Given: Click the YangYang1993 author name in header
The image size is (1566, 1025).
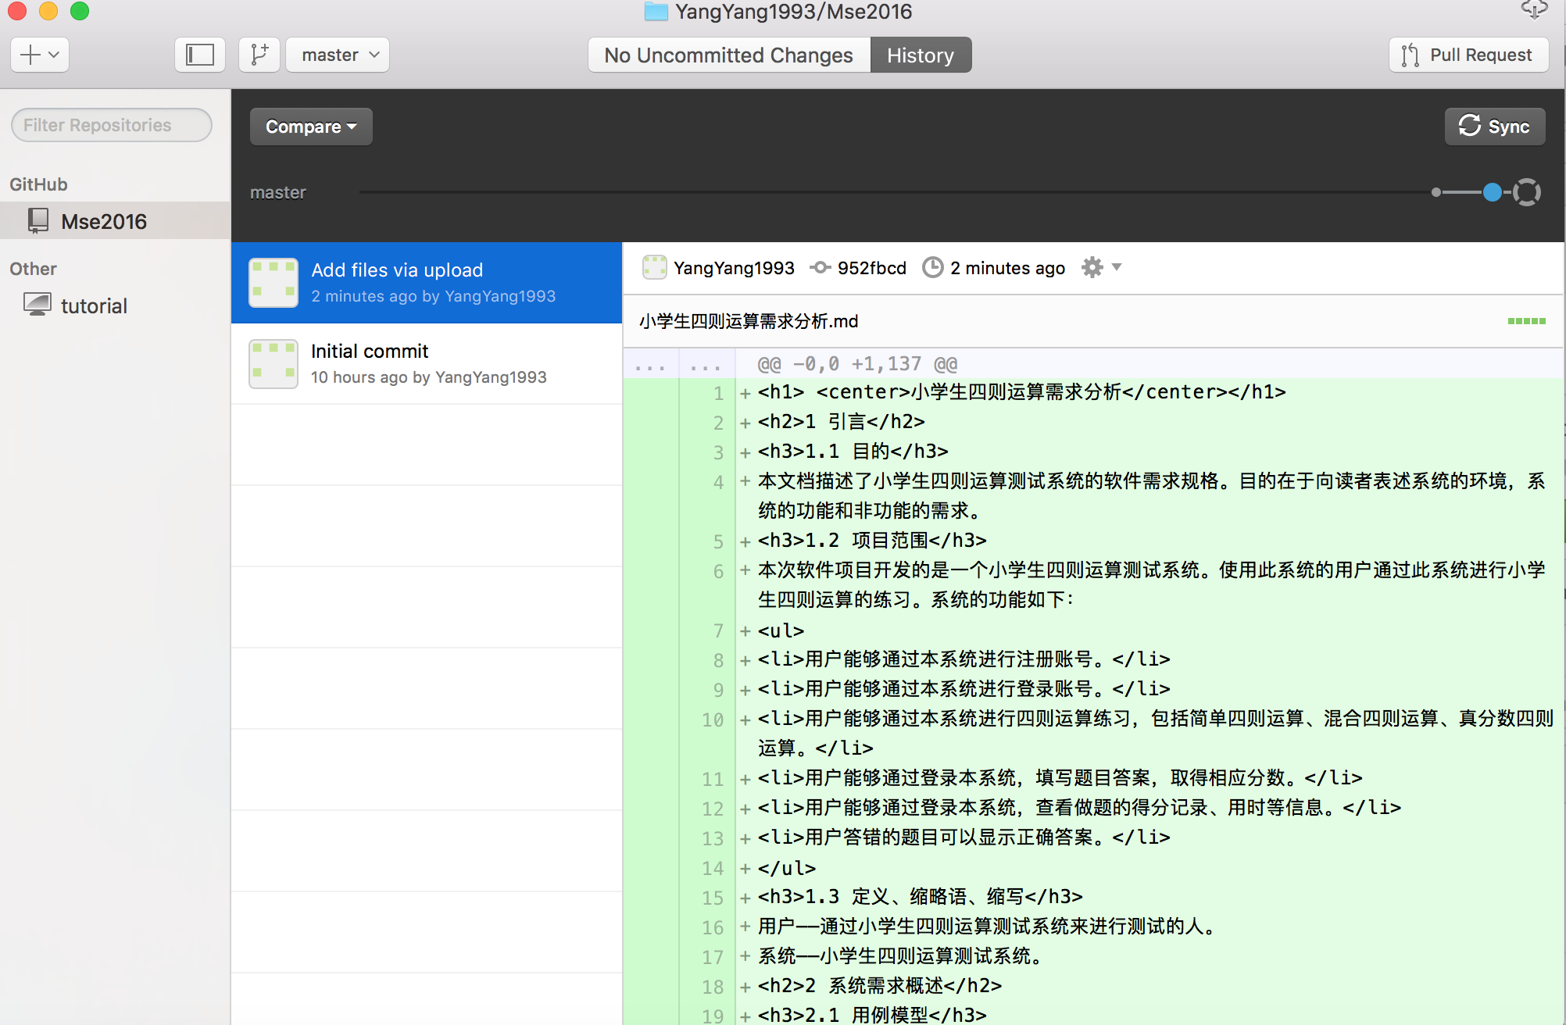Looking at the screenshot, I should [734, 268].
